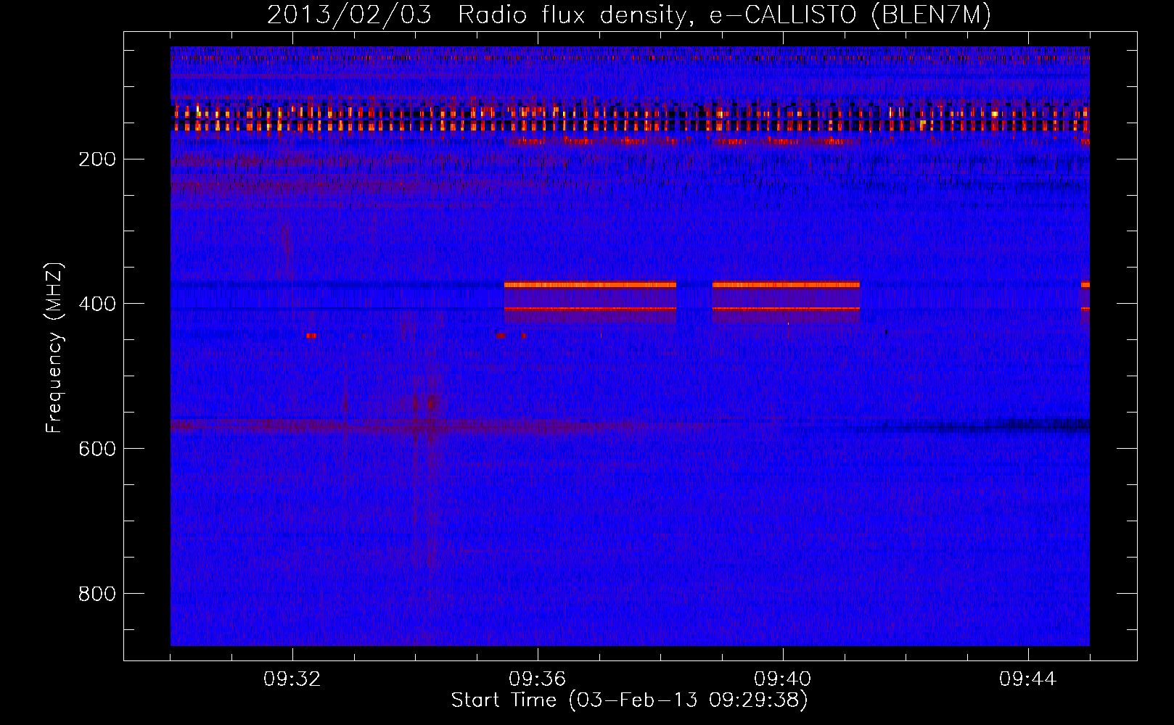
Task: Click the plot title mentioning e-CALLISTO (BLEN7M)
Action: click(629, 15)
